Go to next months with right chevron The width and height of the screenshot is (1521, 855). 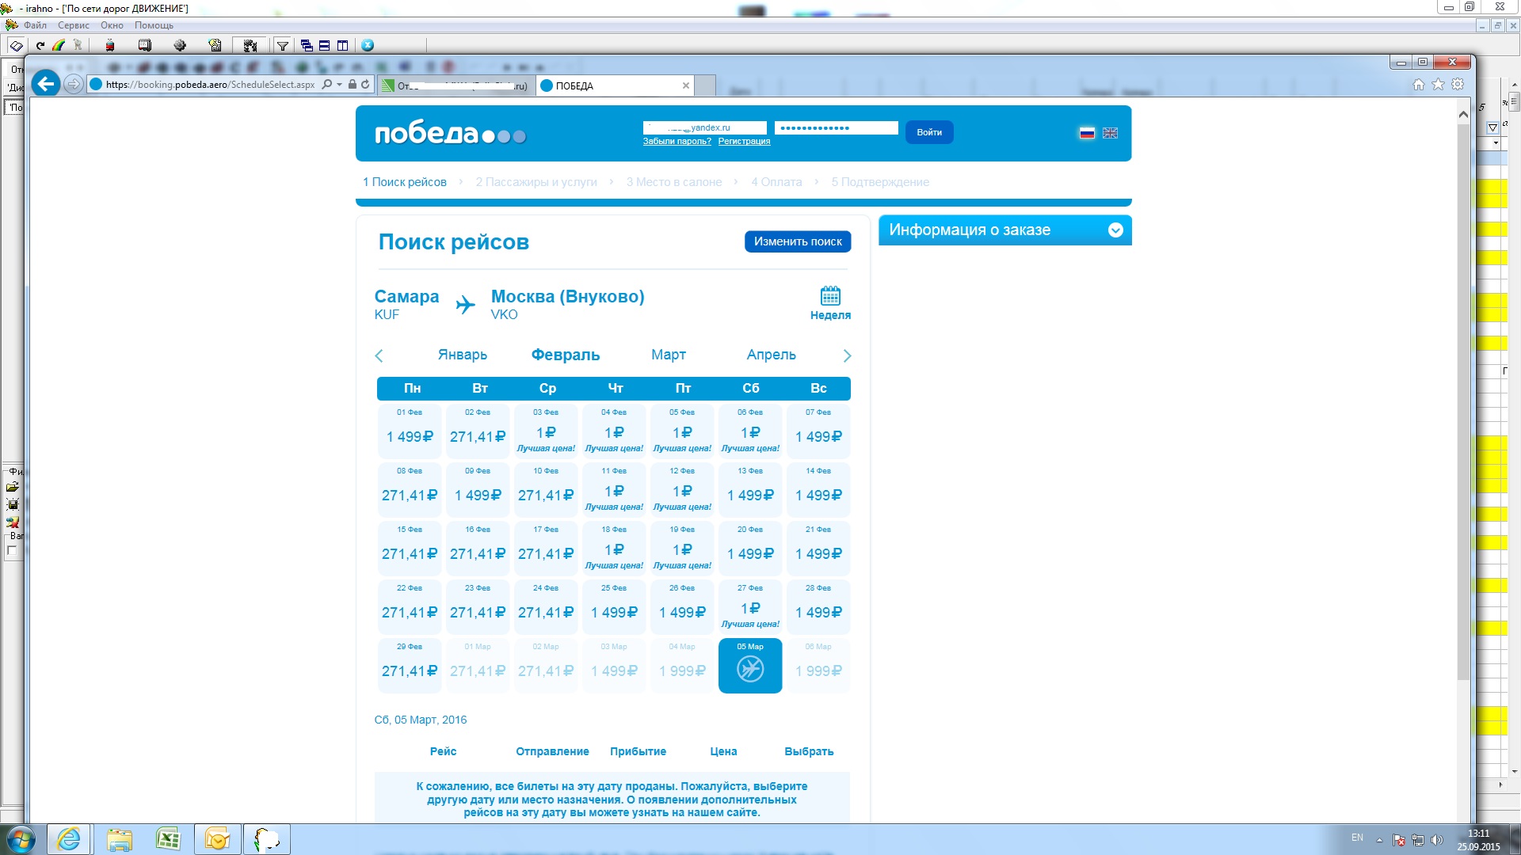847,355
